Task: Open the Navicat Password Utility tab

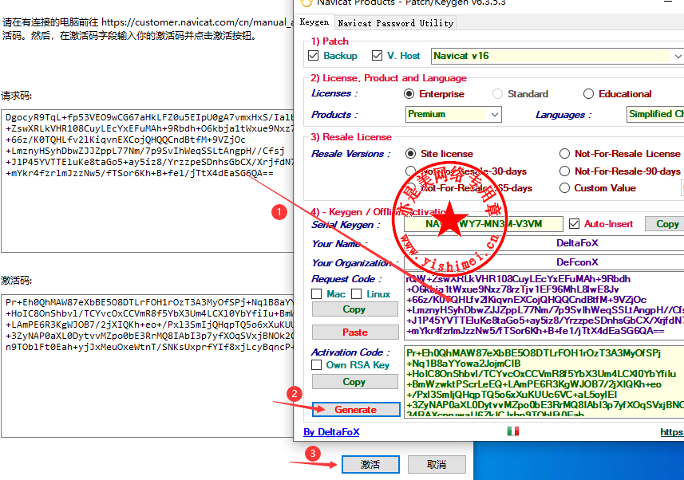Action: [x=395, y=22]
